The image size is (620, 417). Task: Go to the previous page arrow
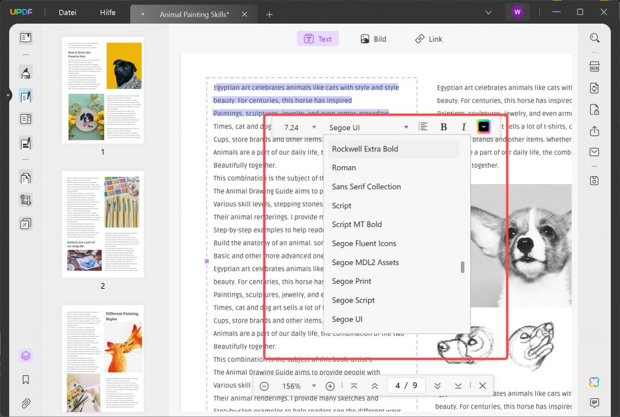click(374, 386)
